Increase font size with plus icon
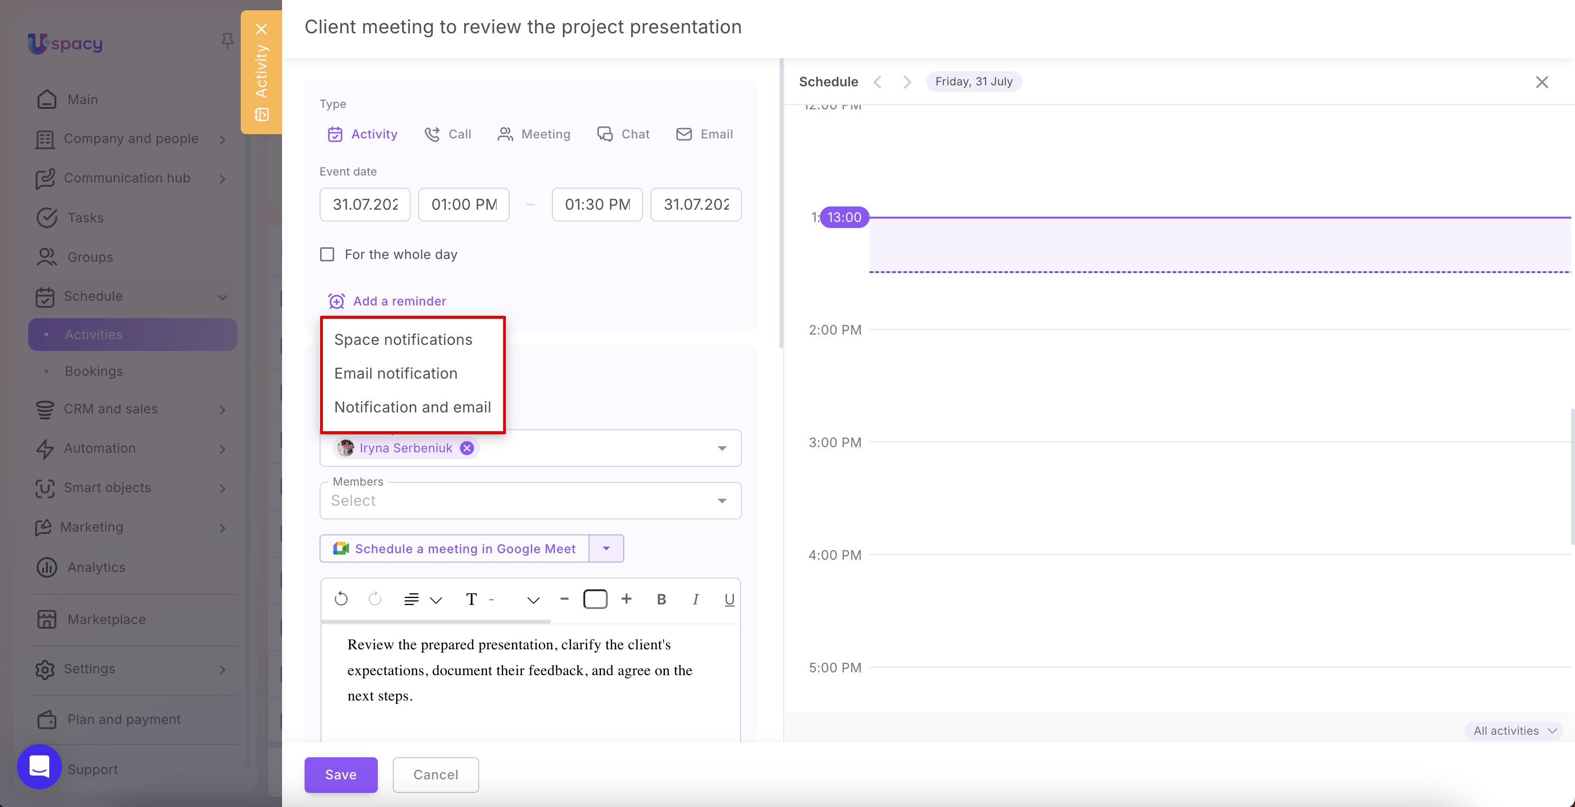This screenshot has height=807, width=1575. pos(626,599)
